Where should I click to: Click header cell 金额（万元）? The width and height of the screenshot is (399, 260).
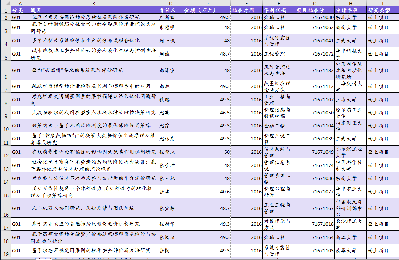(x=207, y=10)
